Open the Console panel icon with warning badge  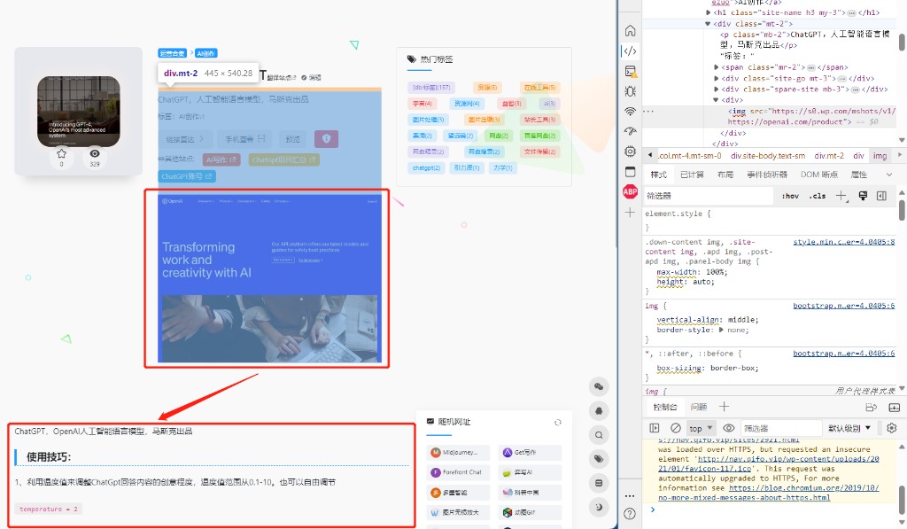631,71
